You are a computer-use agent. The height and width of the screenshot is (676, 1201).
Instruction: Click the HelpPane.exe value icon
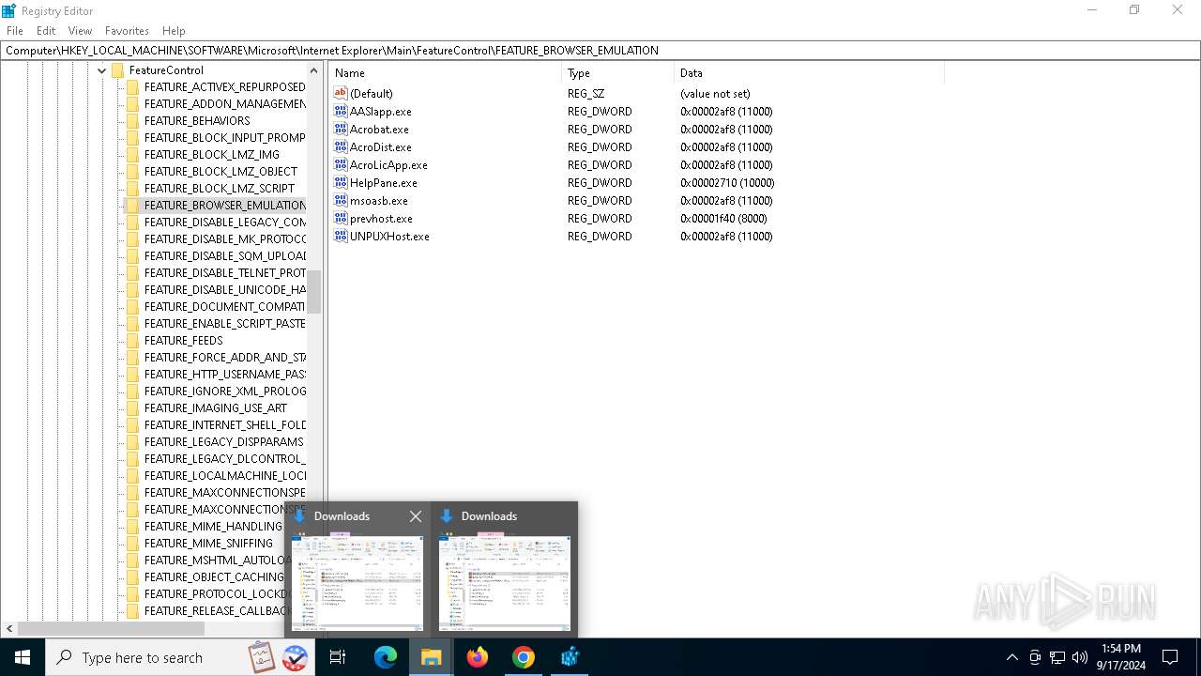point(341,182)
